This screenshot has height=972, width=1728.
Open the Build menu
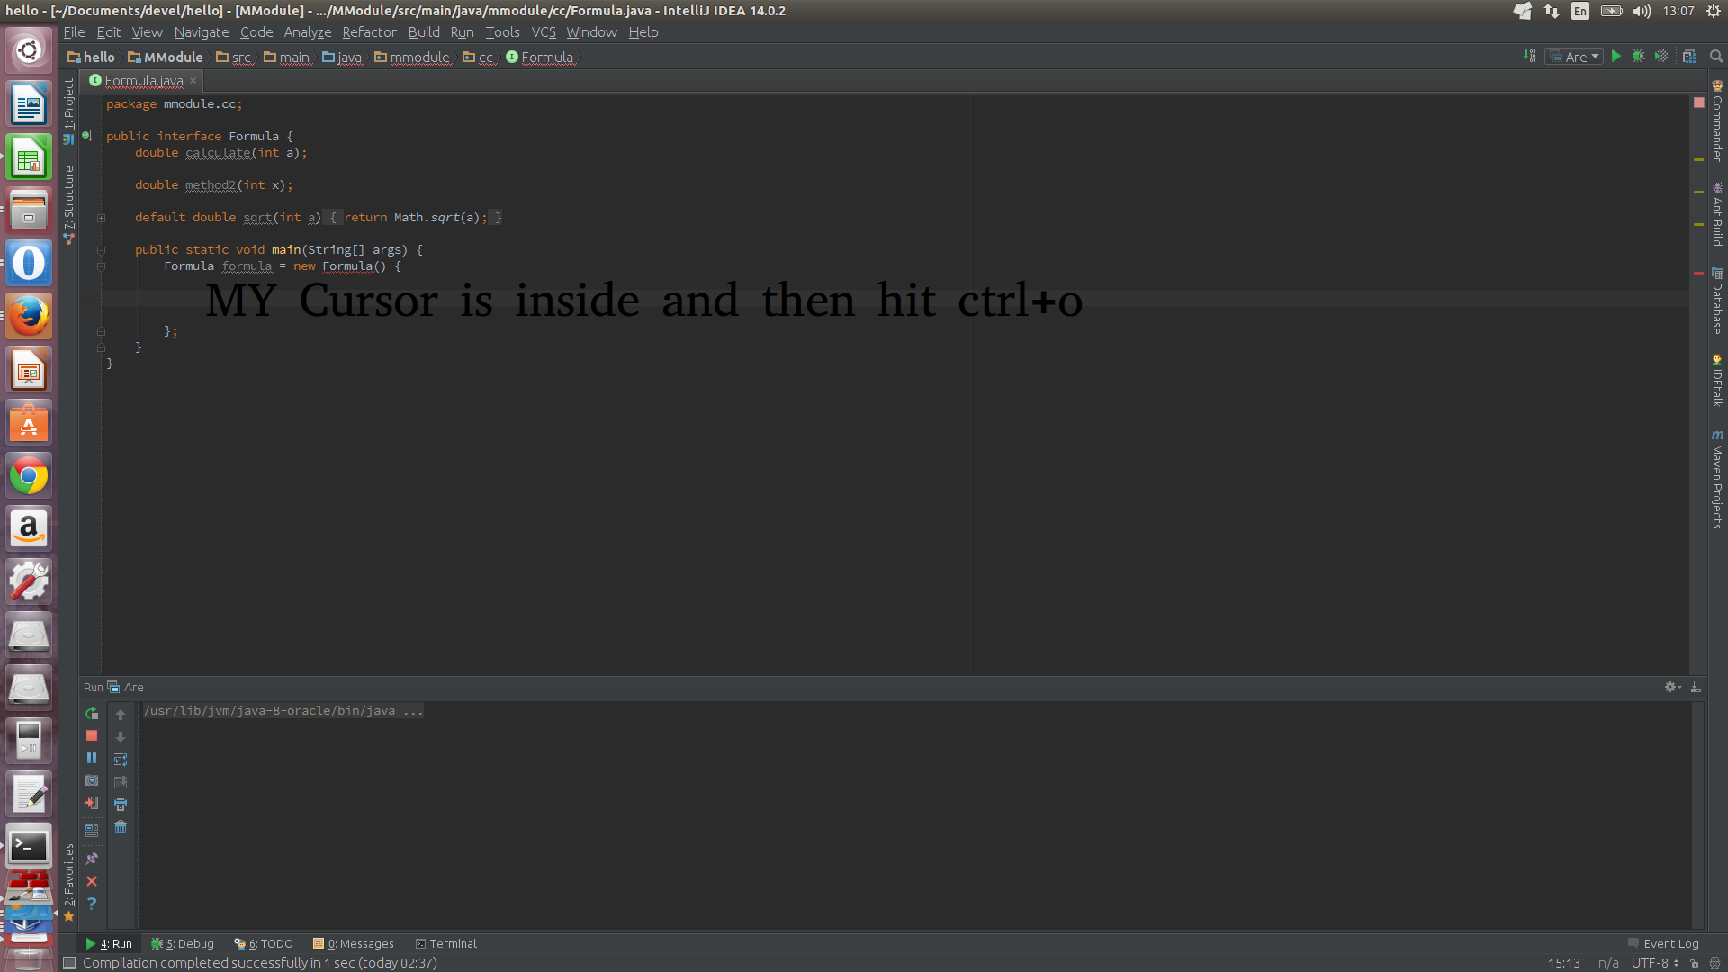[424, 32]
